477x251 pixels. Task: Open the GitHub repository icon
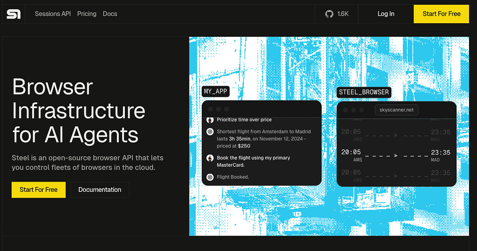[329, 14]
